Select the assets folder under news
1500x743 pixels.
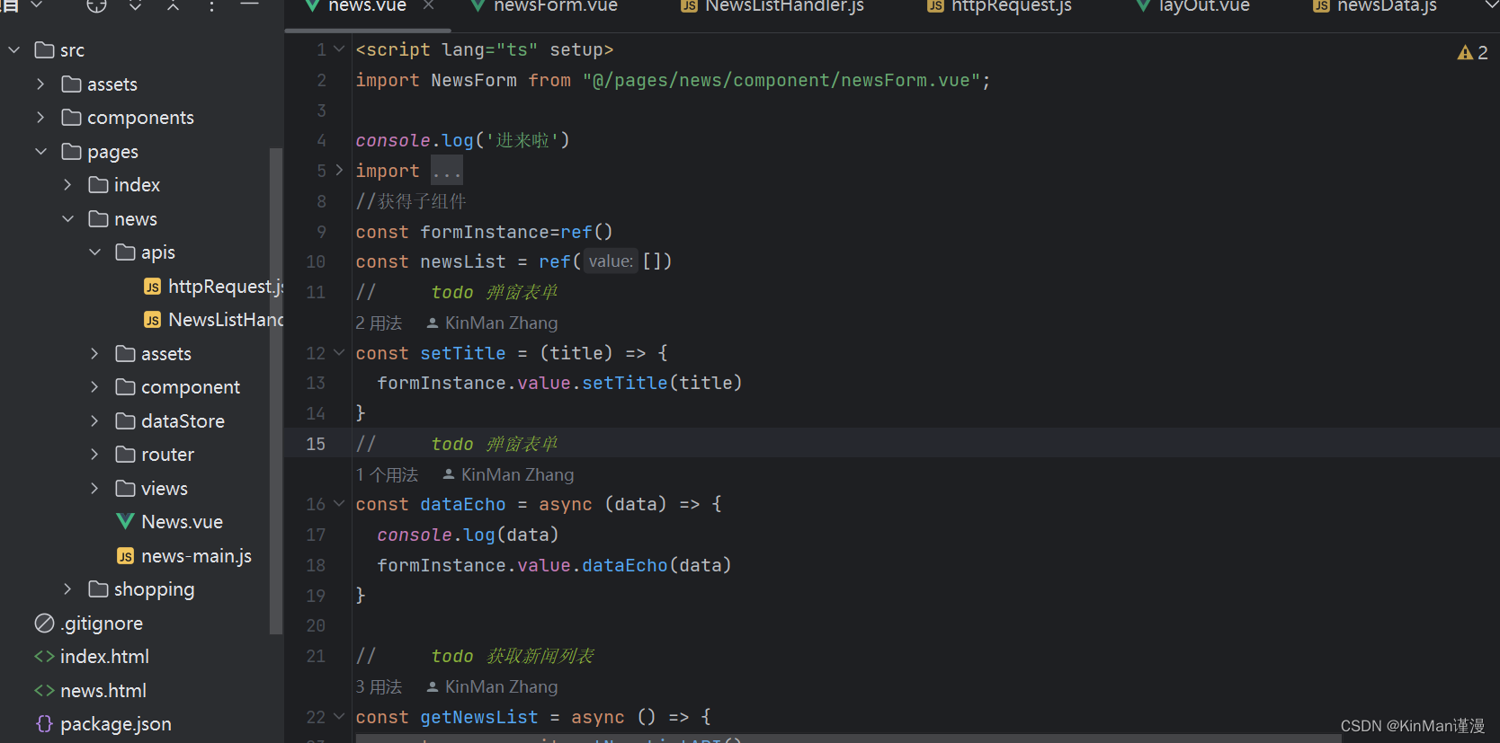coord(166,354)
